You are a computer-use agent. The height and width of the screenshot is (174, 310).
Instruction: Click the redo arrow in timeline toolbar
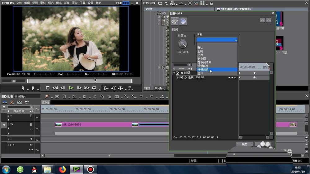[152, 97]
